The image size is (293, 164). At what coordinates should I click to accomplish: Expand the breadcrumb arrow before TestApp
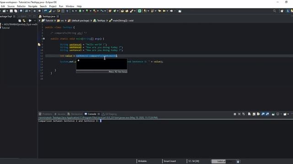click(x=91, y=20)
